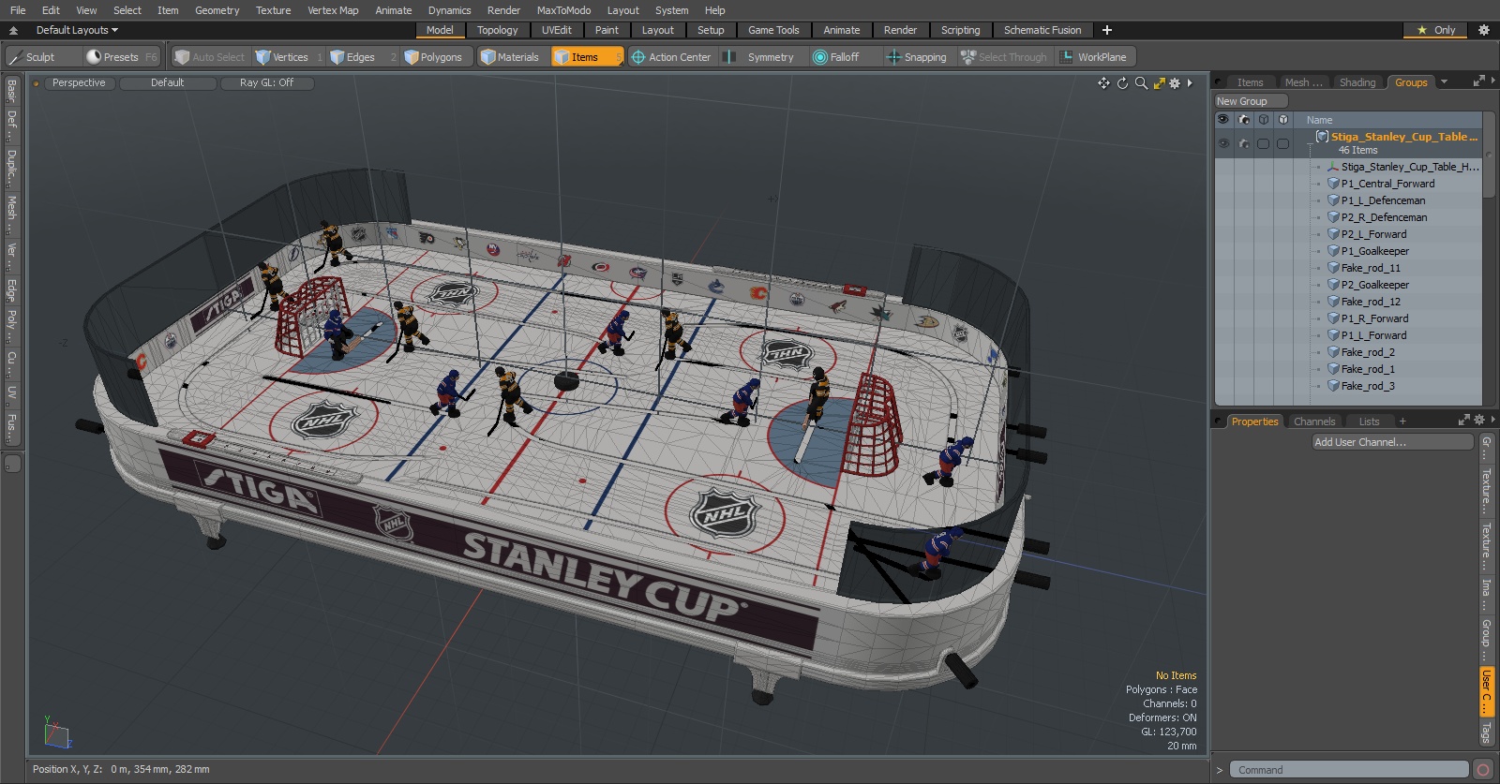
Task: Open application settings gear at top right
Action: tap(1483, 30)
